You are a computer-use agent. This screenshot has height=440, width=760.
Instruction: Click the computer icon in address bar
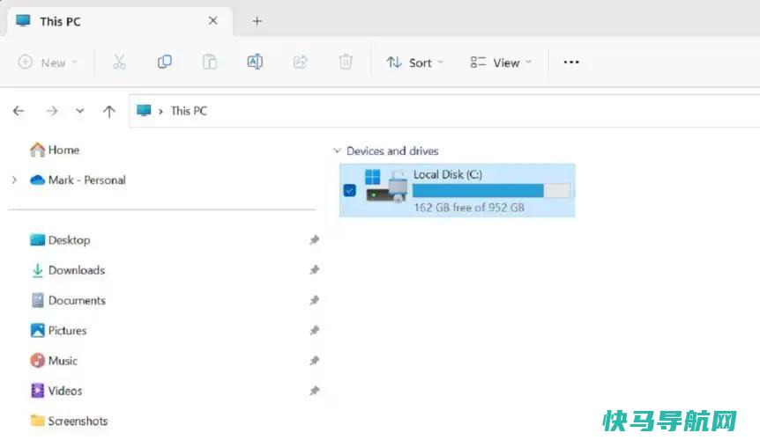click(x=144, y=111)
